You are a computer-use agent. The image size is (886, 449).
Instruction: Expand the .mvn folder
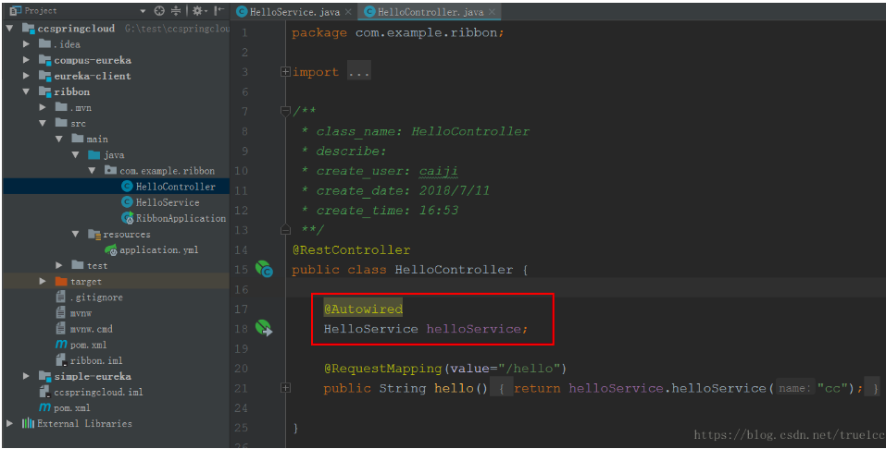pyautogui.click(x=43, y=107)
